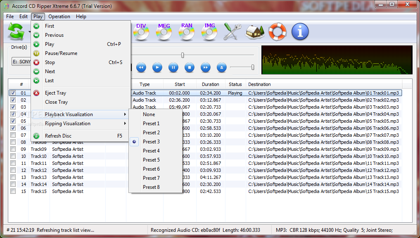Choose Pause/Resume menu entry
The image size is (420, 238).
(81, 53)
